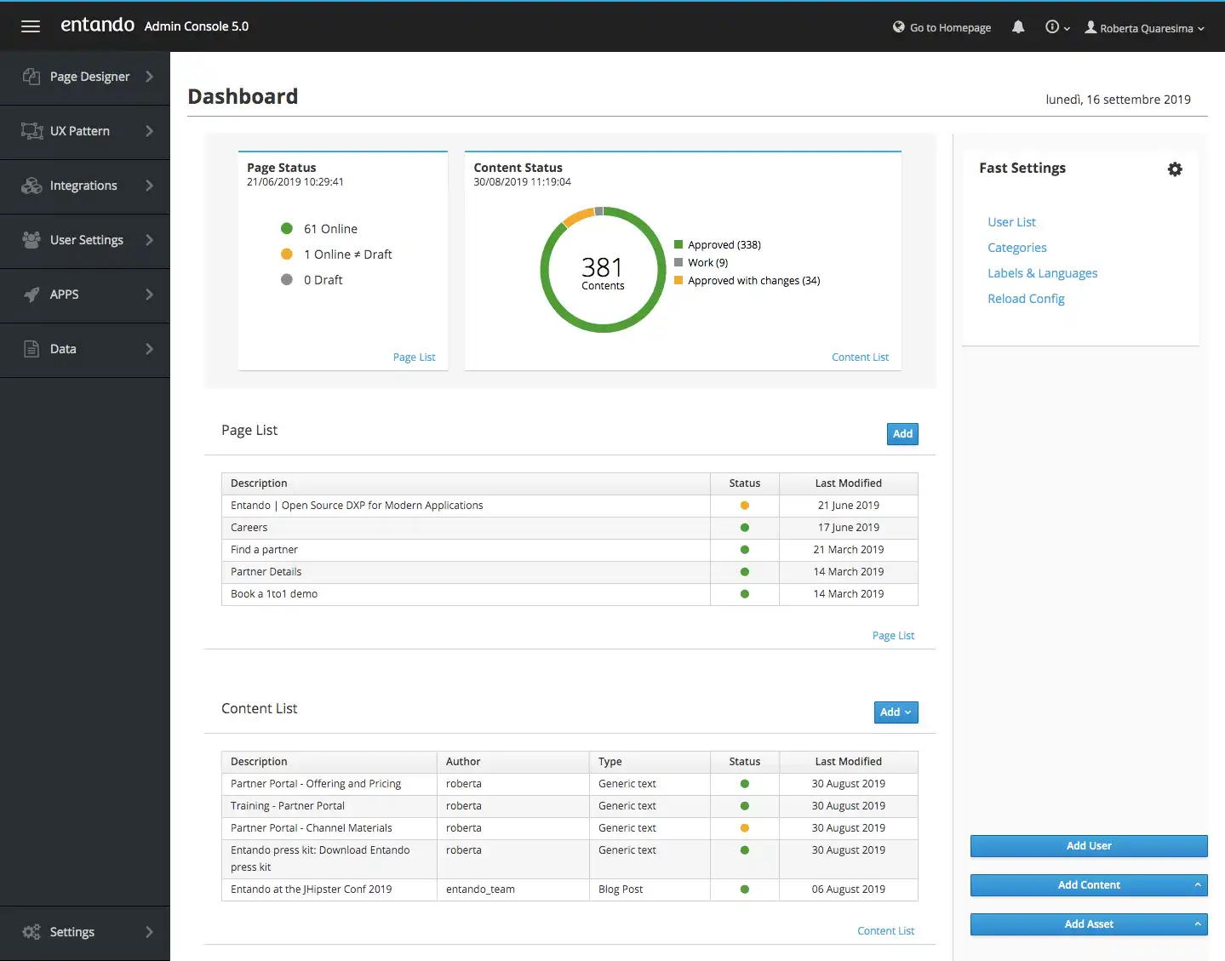Viewport: 1225px width, 961px height.
Task: Expand the Add Content button arrow
Action: click(1197, 885)
